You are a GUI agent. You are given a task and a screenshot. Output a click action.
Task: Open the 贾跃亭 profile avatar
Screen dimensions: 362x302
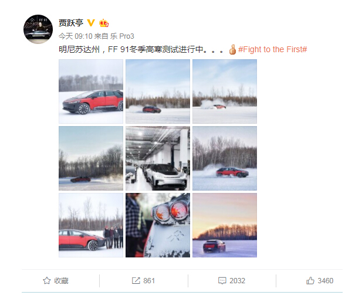(38, 29)
